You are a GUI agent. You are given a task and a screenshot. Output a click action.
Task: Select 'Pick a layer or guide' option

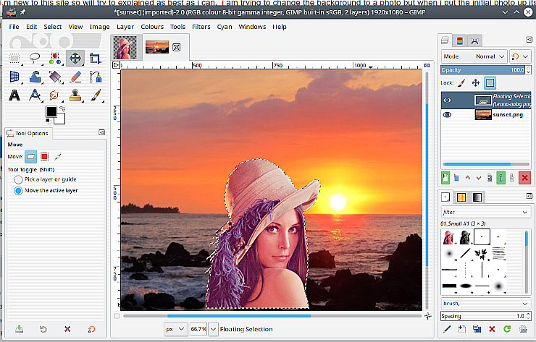pos(19,179)
